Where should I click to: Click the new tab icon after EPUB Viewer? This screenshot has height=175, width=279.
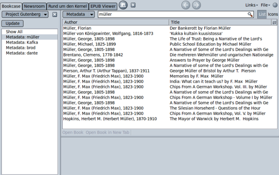[123, 5]
